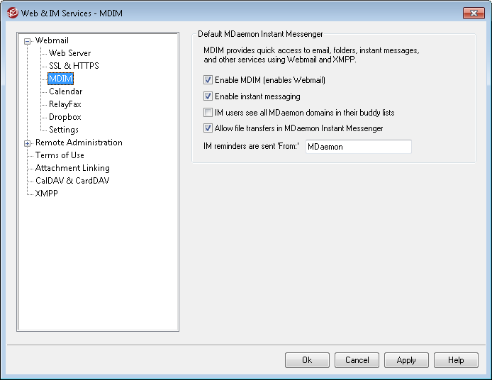Click the MDaemon app icon in title bar
This screenshot has height=380, width=492.
click(x=13, y=13)
